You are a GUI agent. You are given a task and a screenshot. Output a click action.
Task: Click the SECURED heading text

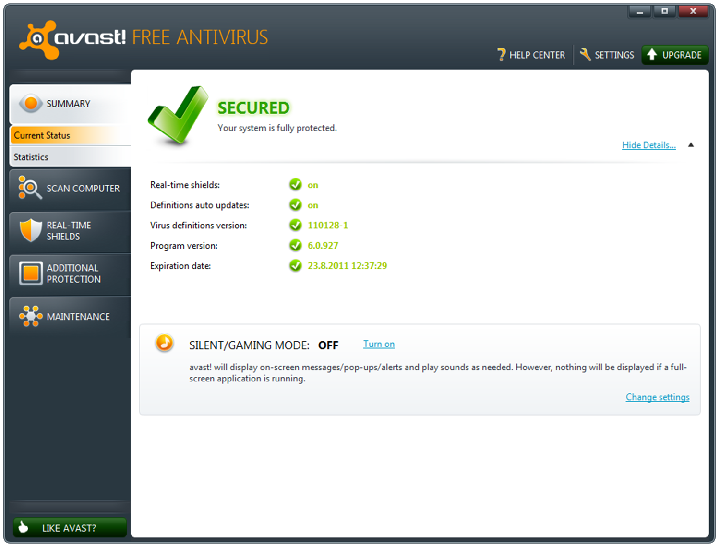[253, 108]
